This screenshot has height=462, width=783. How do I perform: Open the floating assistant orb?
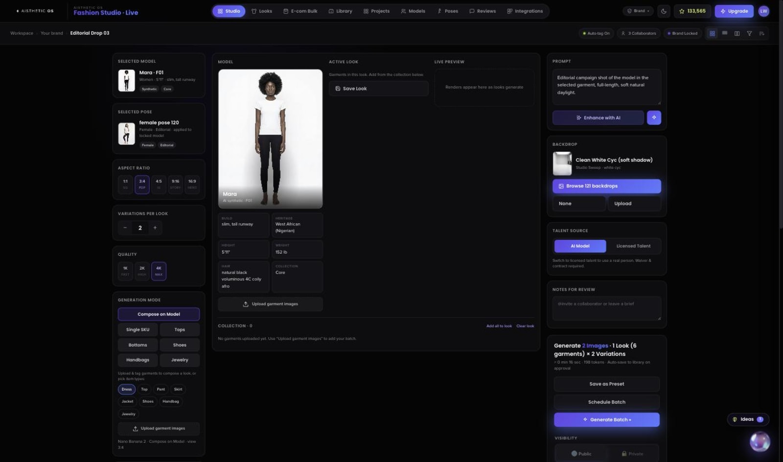tap(760, 441)
